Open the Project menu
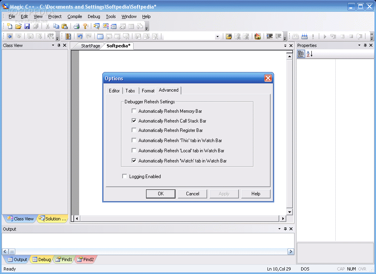 [x=55, y=16]
